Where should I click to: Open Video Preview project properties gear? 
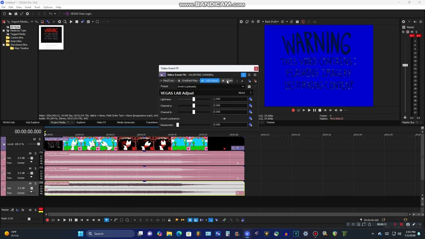241,22
